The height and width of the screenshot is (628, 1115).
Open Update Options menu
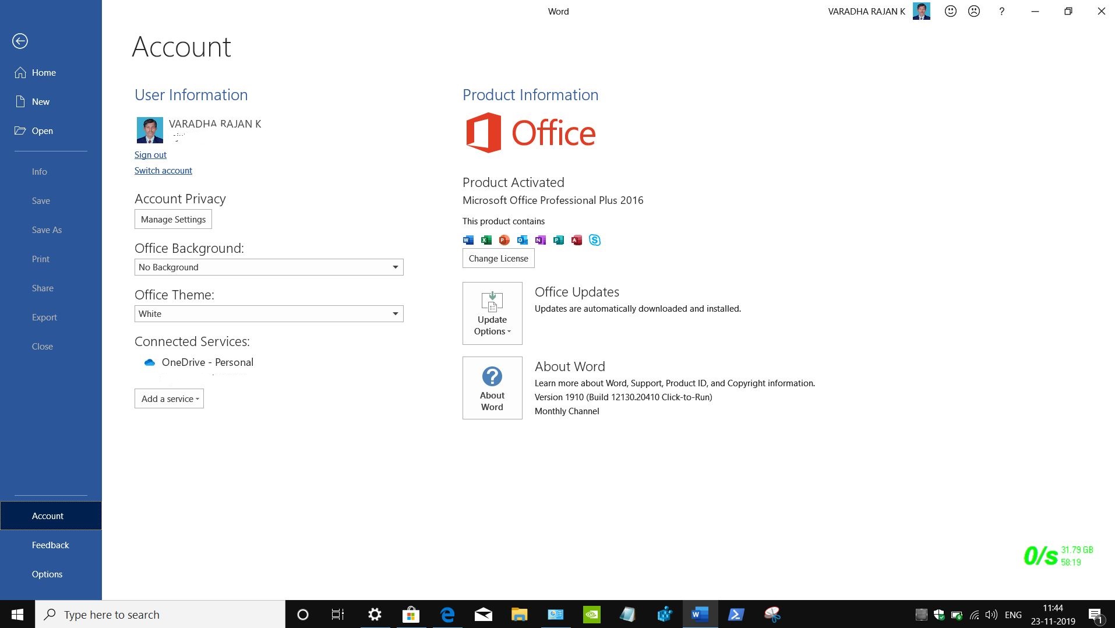click(x=492, y=313)
